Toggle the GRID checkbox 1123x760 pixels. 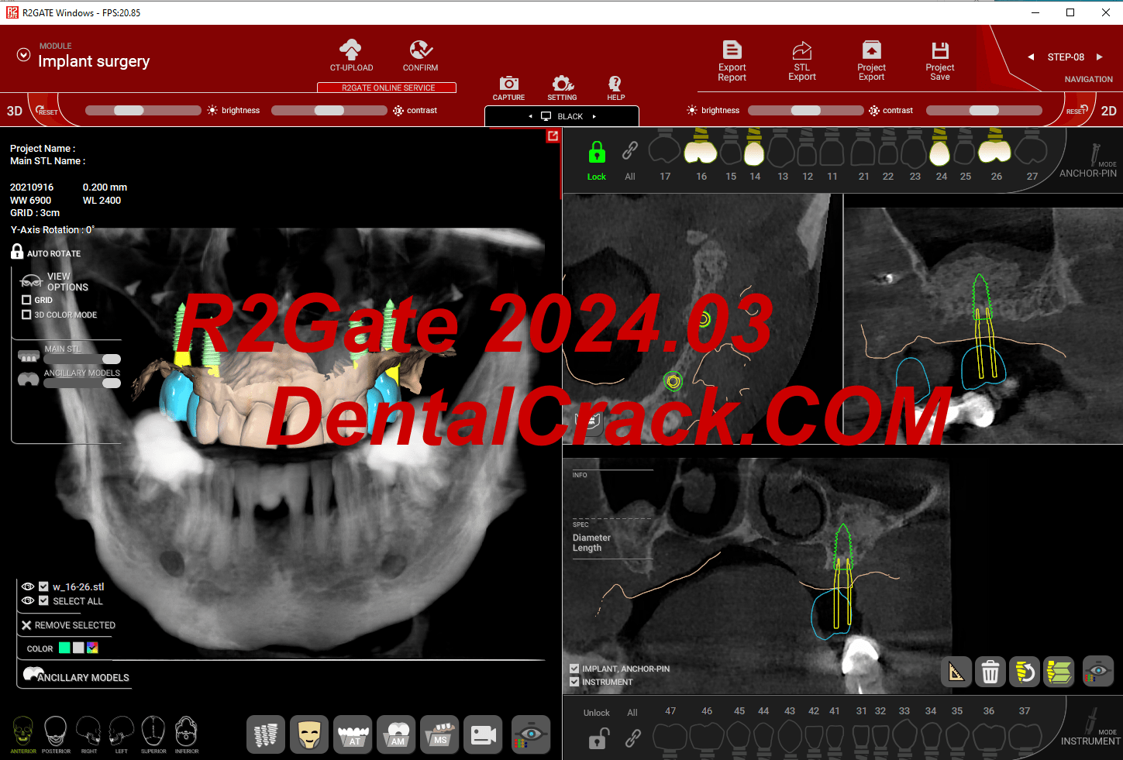click(26, 300)
